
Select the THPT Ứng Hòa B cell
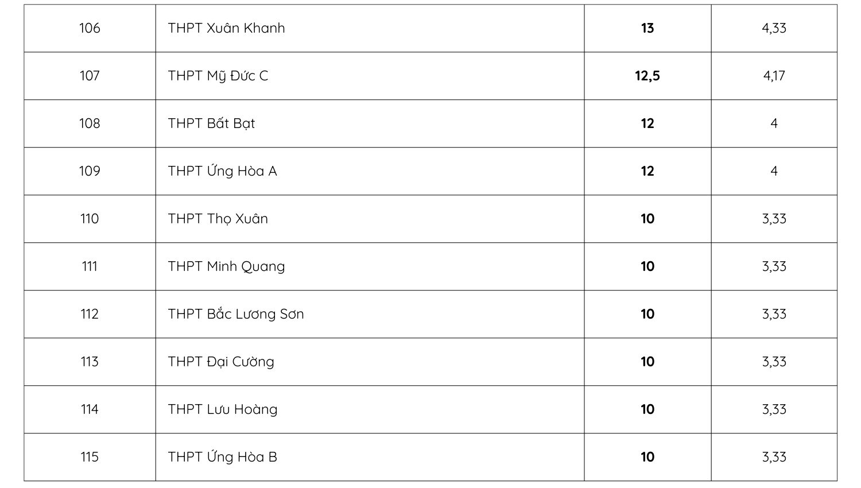pyautogui.click(x=222, y=457)
